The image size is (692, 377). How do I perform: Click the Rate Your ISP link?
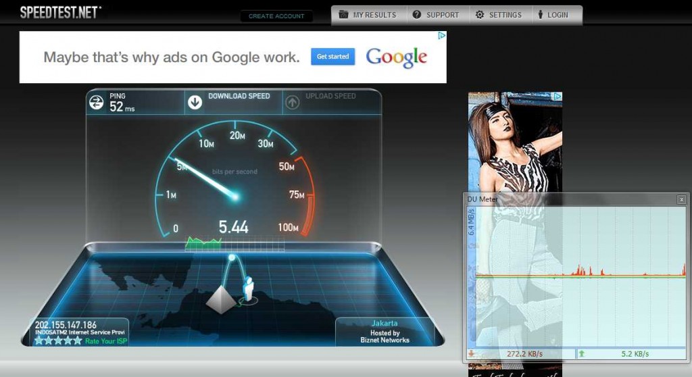106,341
